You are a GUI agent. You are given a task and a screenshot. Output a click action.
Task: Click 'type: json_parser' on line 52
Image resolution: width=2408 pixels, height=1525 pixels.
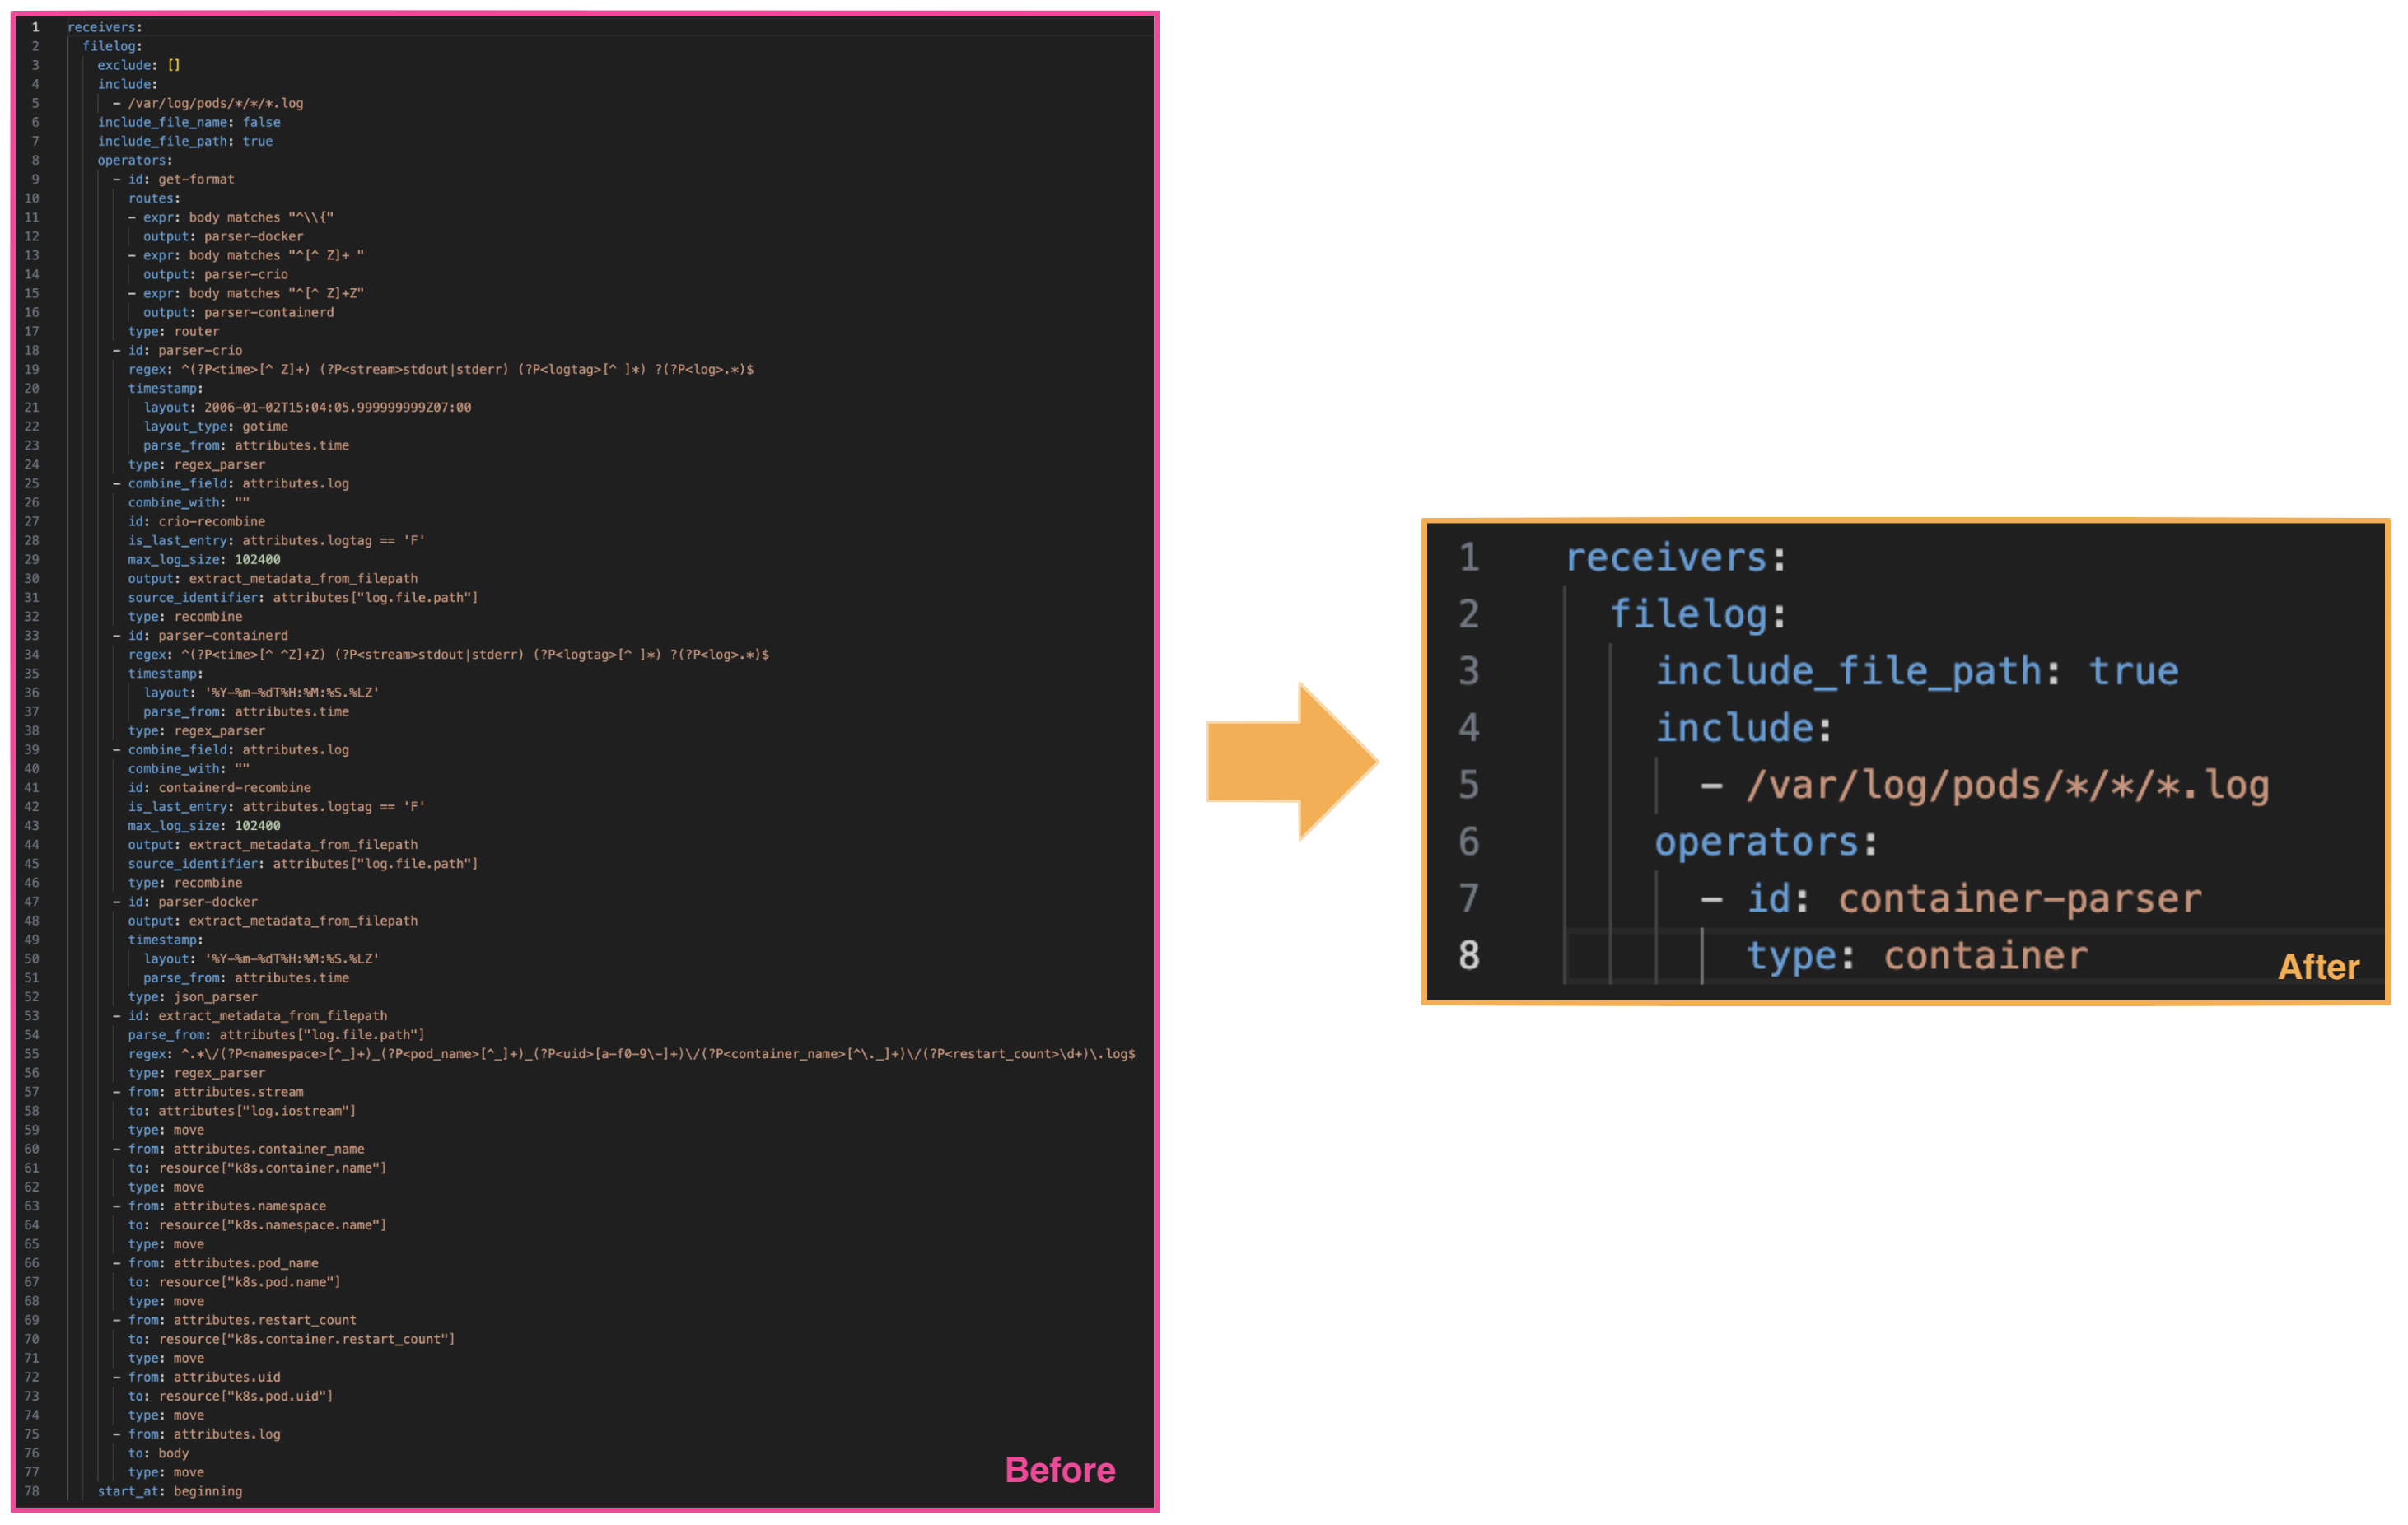192,996
